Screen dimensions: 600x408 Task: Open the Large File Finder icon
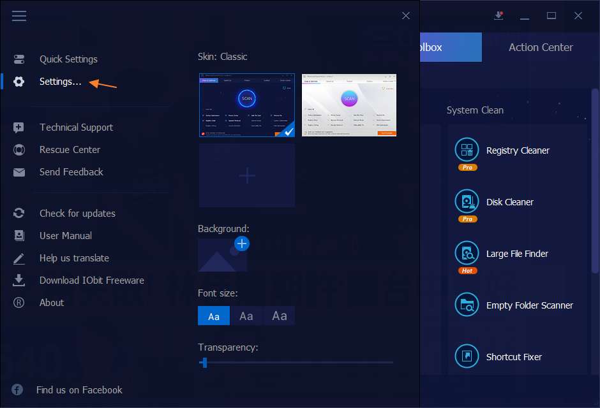467,253
